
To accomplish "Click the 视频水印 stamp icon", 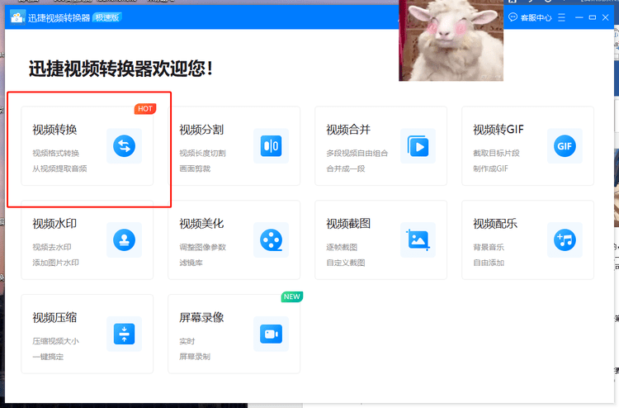I will click(125, 240).
